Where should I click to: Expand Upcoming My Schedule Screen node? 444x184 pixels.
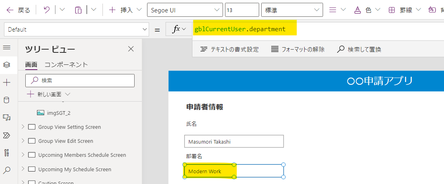(x=23, y=169)
